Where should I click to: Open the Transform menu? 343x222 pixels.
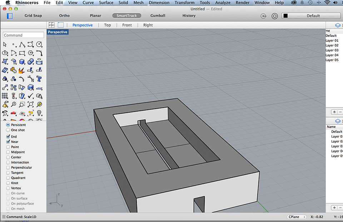[x=184, y=3]
